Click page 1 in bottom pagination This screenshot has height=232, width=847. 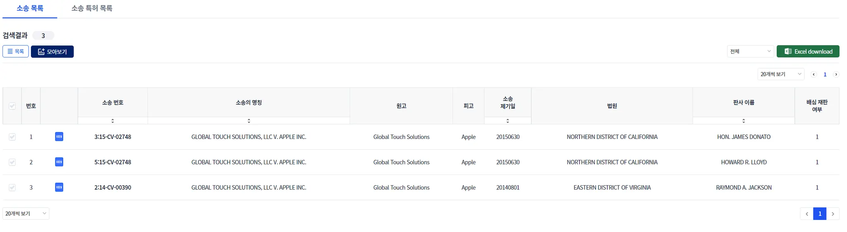pyautogui.click(x=819, y=213)
